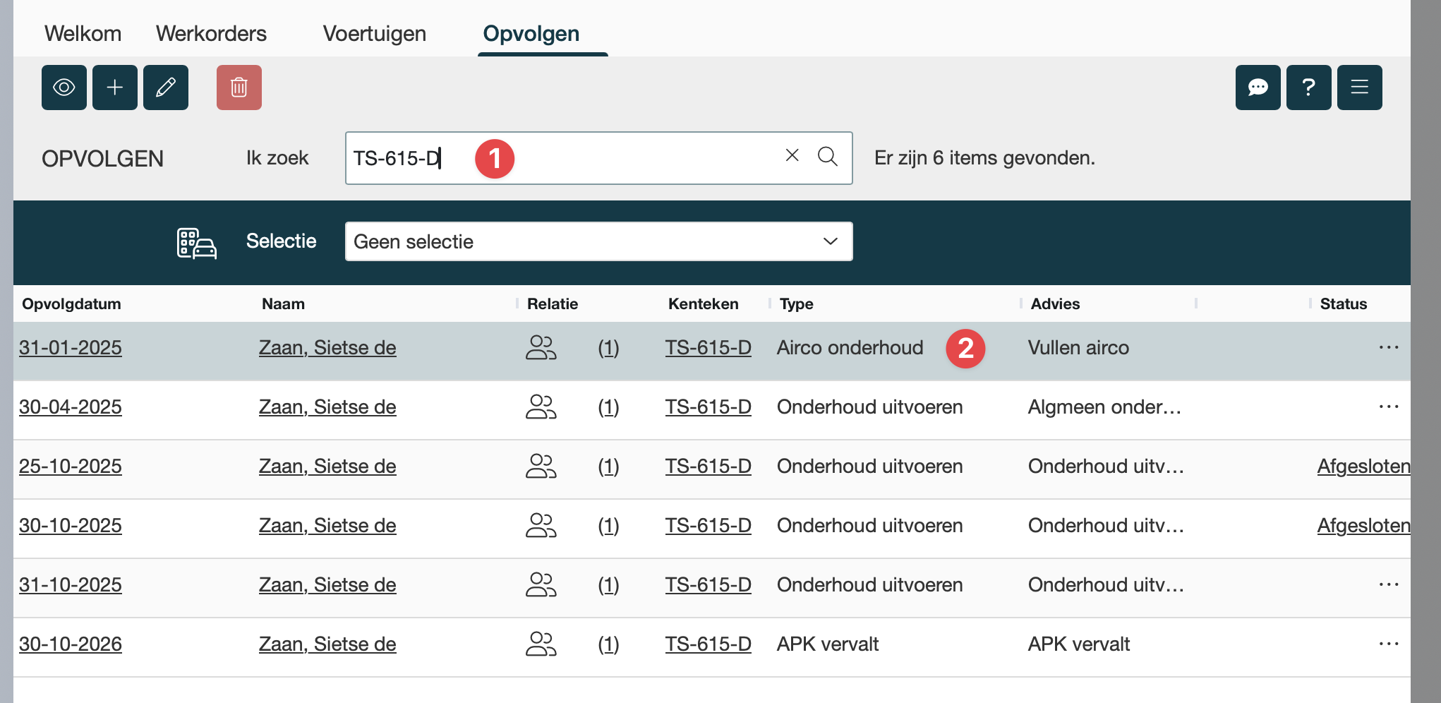
Task: Open the 30-04-2025 follow-up date link
Action: click(x=71, y=407)
